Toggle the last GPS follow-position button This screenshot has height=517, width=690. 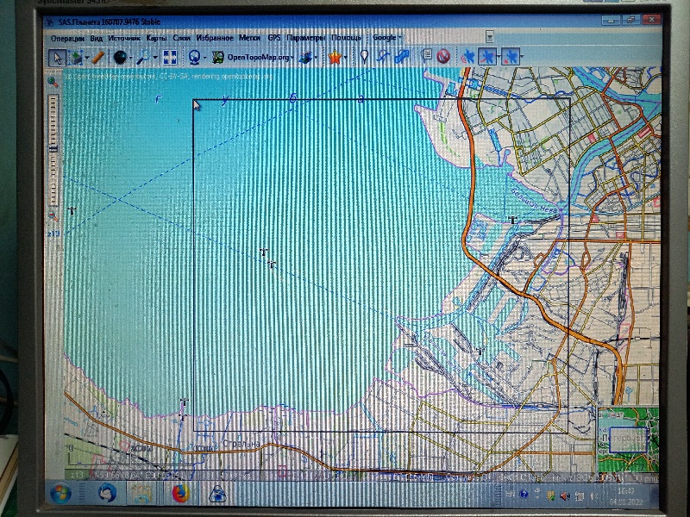pyautogui.click(x=511, y=57)
